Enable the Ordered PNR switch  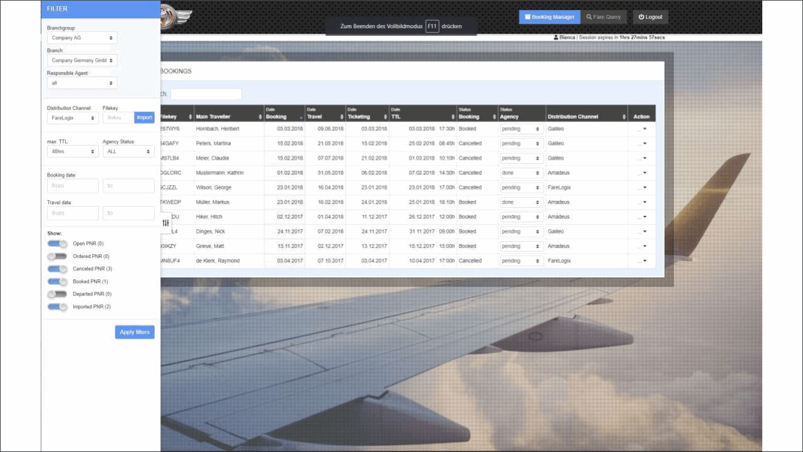pos(58,256)
